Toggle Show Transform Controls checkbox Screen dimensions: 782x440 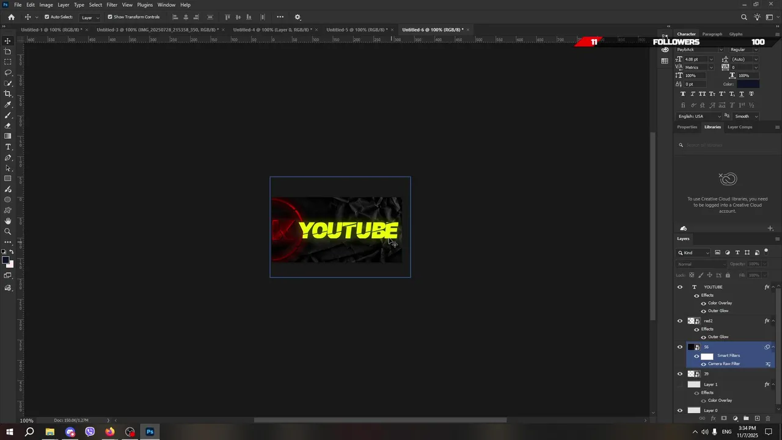click(x=110, y=17)
